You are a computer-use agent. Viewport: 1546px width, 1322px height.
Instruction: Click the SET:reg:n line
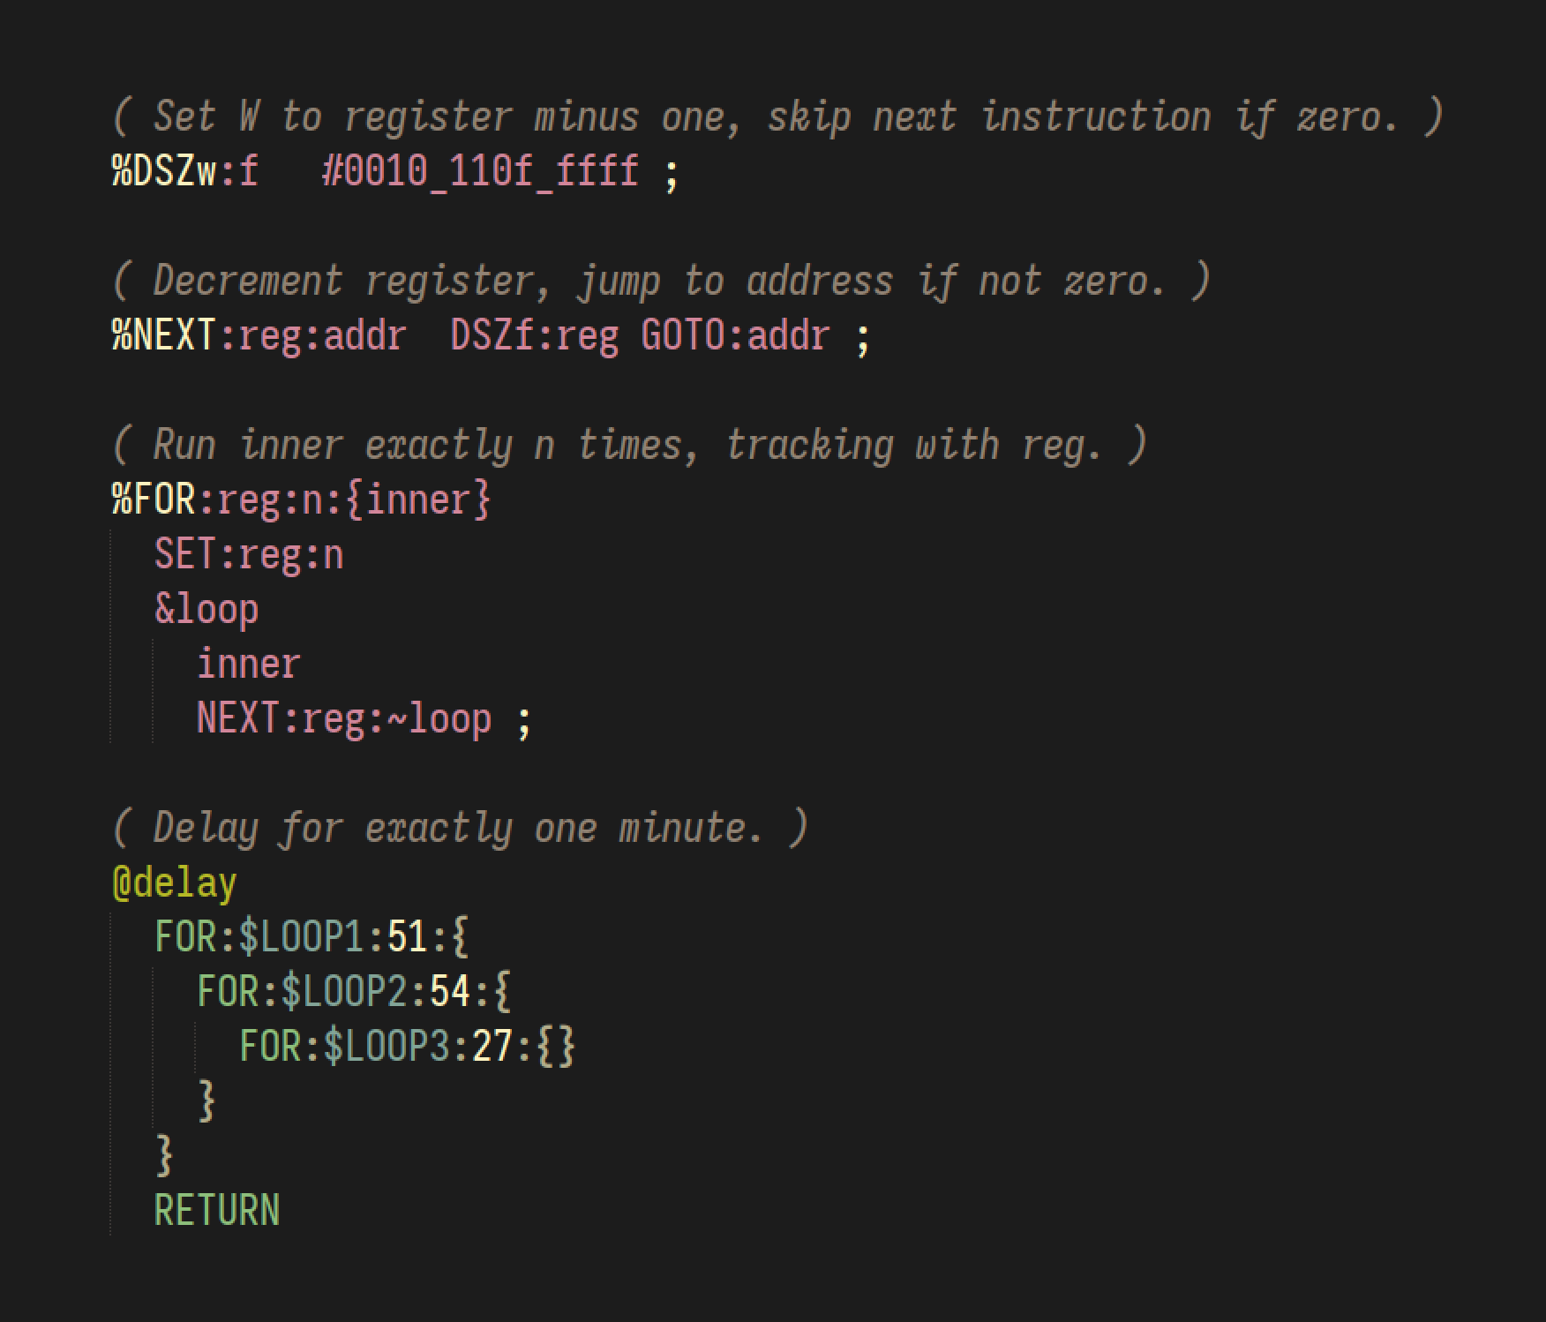249,554
